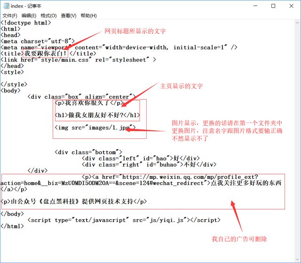Click the Notepad icon in the title bar

[6, 6]
